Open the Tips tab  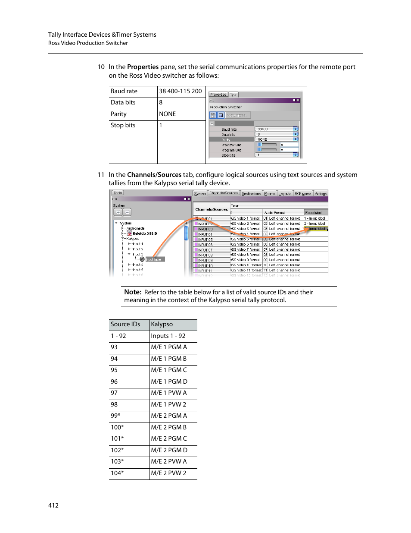pos(233,95)
